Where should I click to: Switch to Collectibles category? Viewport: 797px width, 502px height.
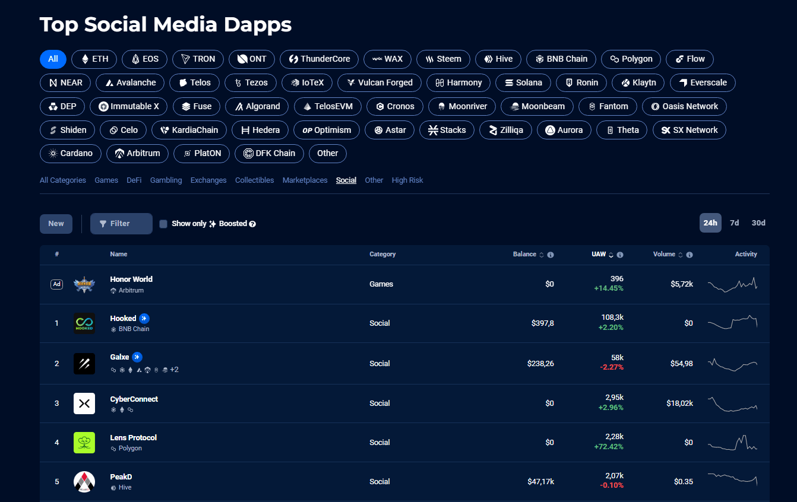[255, 180]
